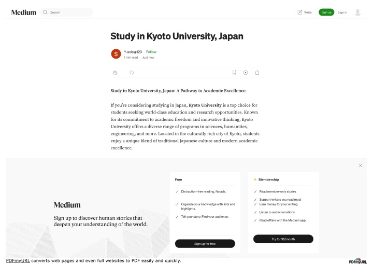Viewport: 373px width, 264px height.
Task: Click Try for $5/month button
Action: pyautogui.click(x=283, y=239)
